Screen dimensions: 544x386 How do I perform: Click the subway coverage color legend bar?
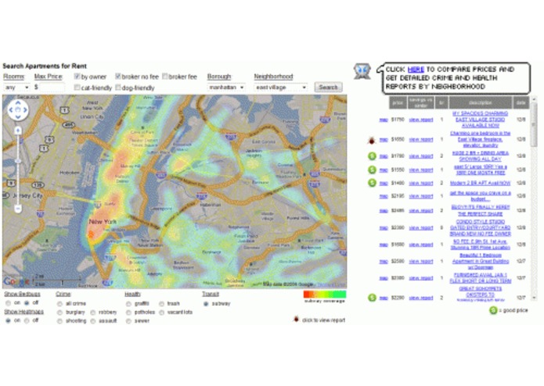(325, 295)
